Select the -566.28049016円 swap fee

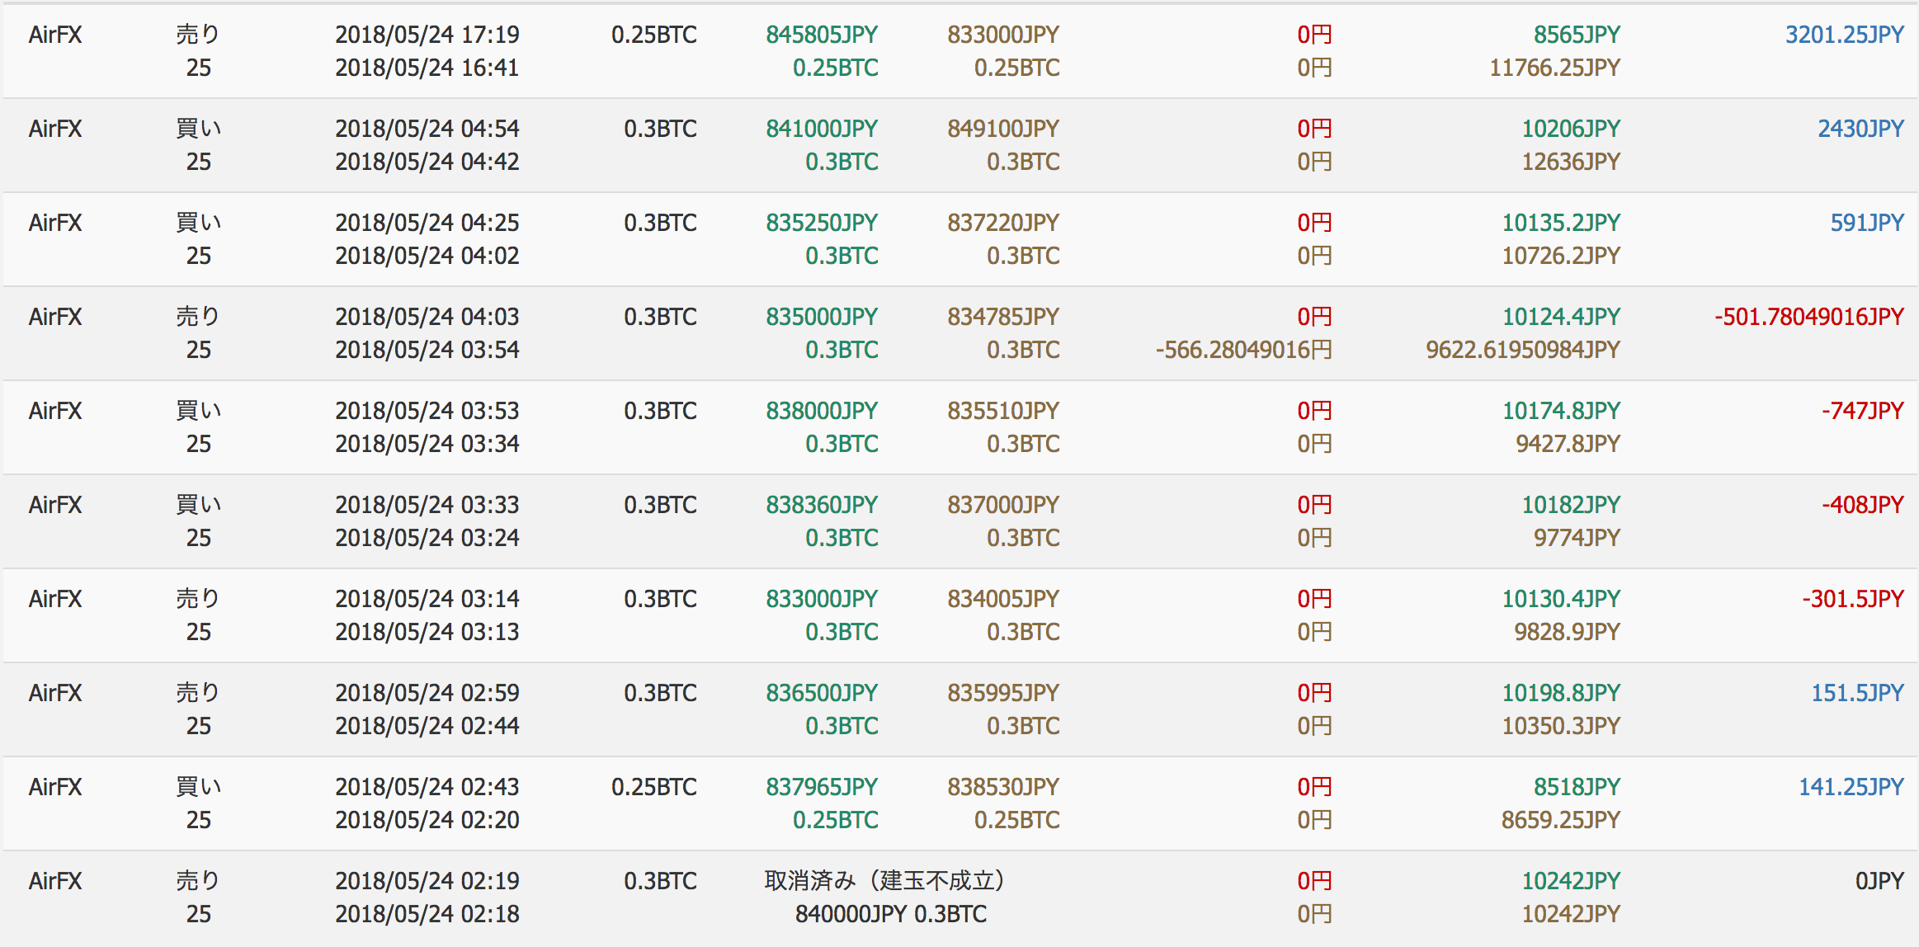tap(1243, 350)
